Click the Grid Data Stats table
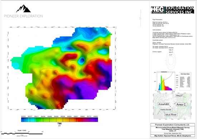The image size is (197, 139). (x=185, y=81)
